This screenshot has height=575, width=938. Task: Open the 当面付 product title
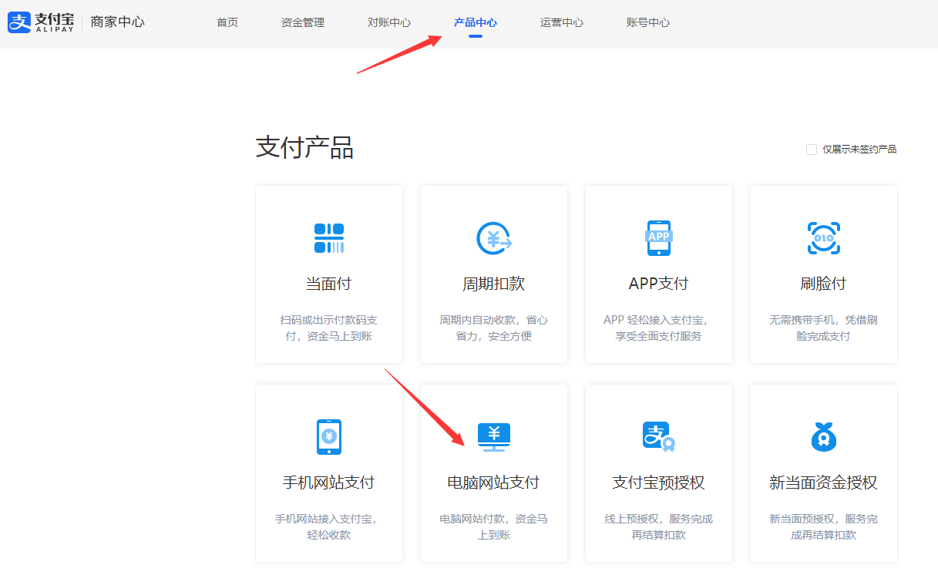point(329,284)
